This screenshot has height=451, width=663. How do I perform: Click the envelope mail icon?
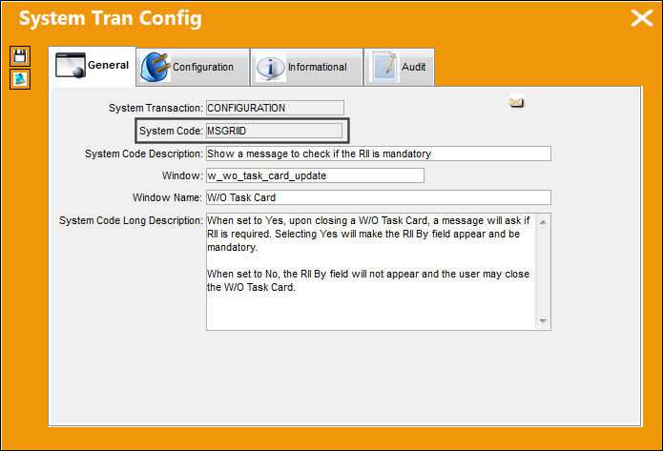click(516, 102)
